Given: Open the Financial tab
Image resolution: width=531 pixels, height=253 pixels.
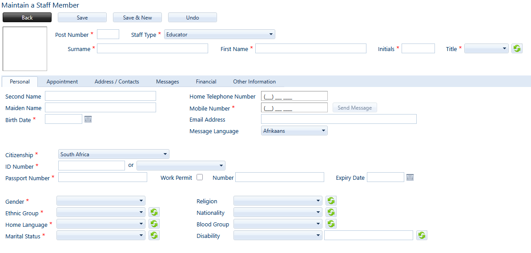Looking at the screenshot, I should coord(206,82).
